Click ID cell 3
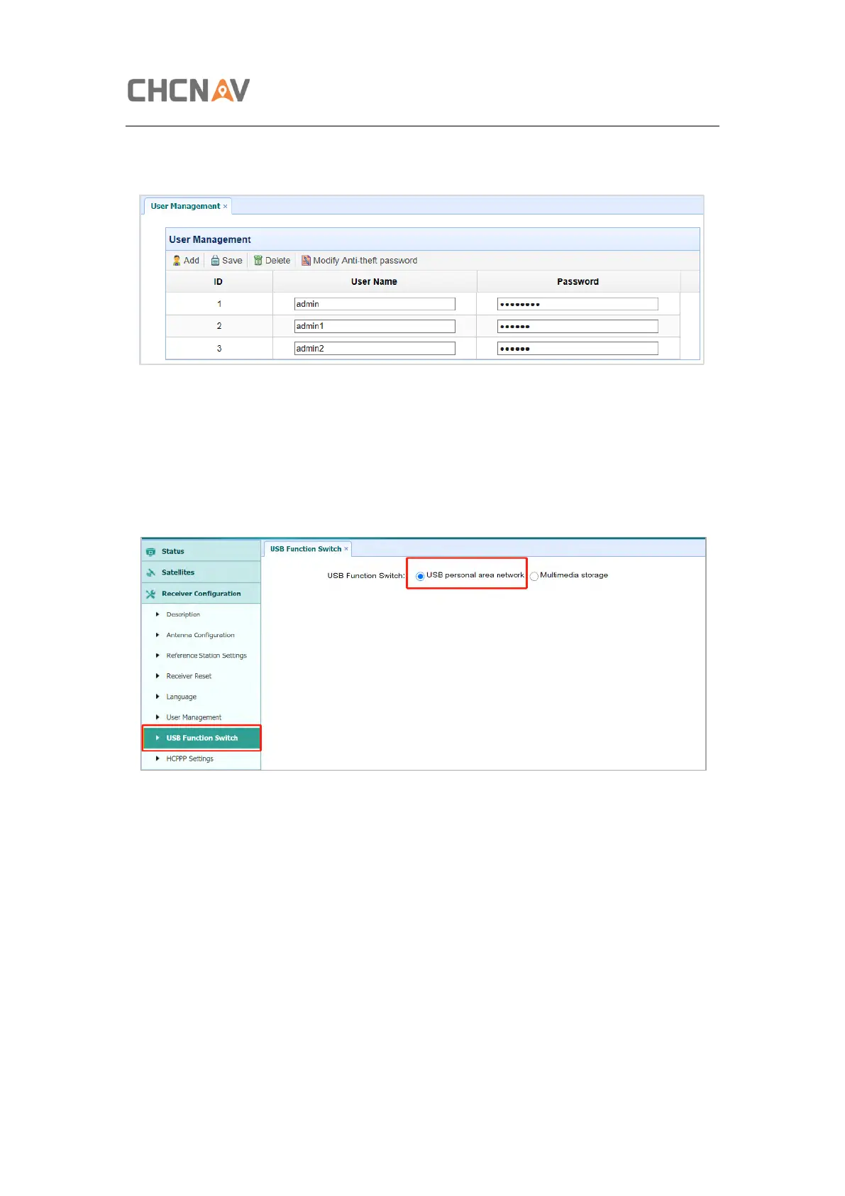The image size is (845, 1196). (x=219, y=349)
